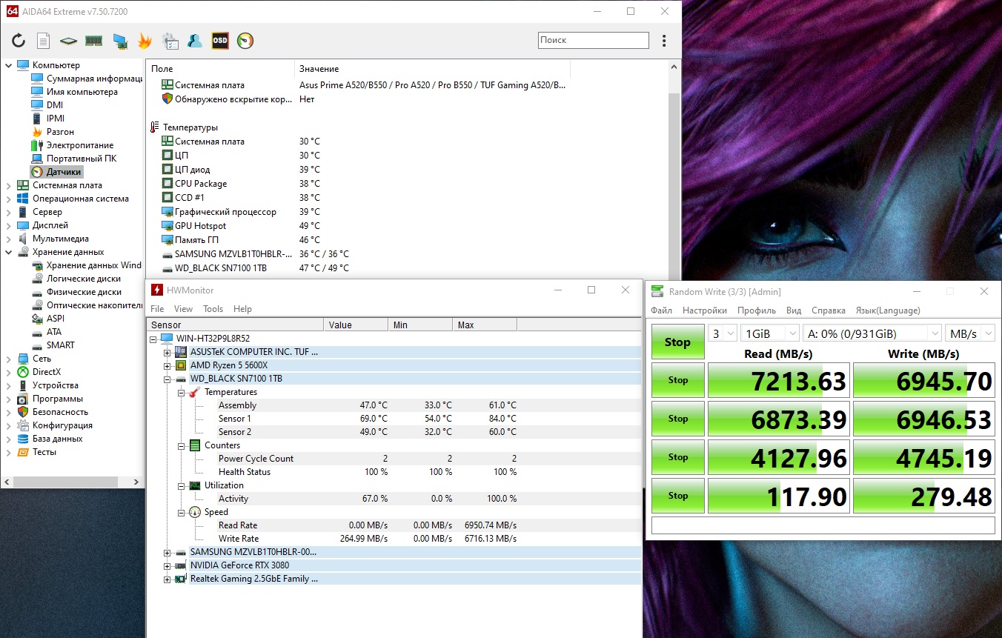This screenshot has height=638, width=1002.
Task: Open the Настройки menu in CrystalDiskMark
Action: click(705, 310)
